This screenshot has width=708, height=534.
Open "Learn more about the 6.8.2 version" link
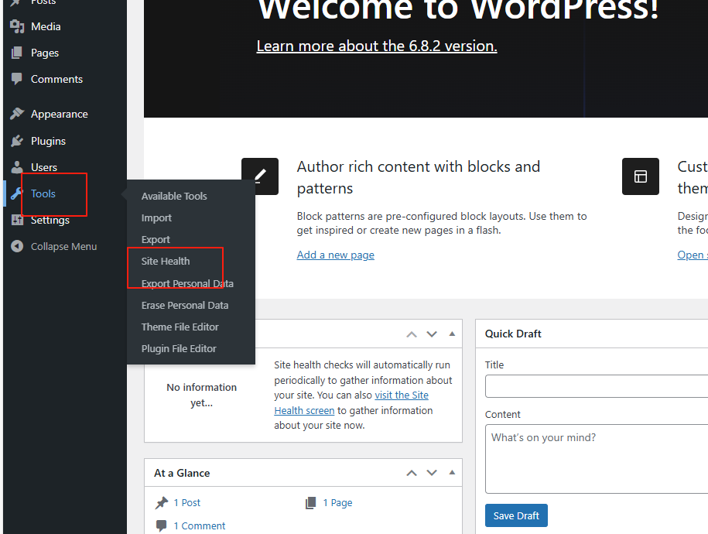(377, 46)
